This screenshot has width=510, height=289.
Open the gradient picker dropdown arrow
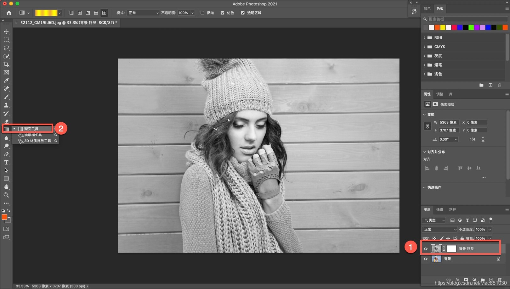point(59,13)
